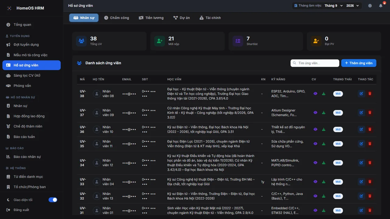
Task: Edit candidate UV-33 entry
Action: point(361,182)
